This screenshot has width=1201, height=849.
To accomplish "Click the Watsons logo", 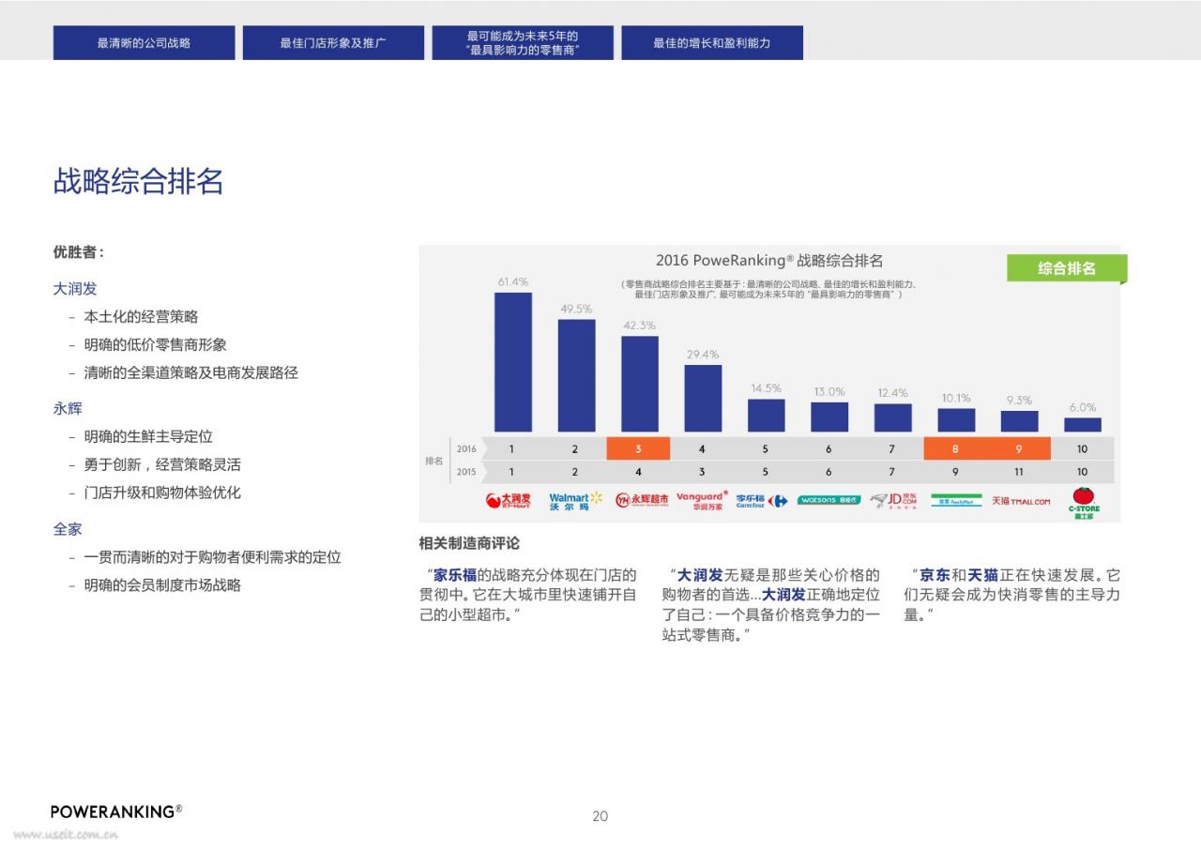I will point(829,500).
